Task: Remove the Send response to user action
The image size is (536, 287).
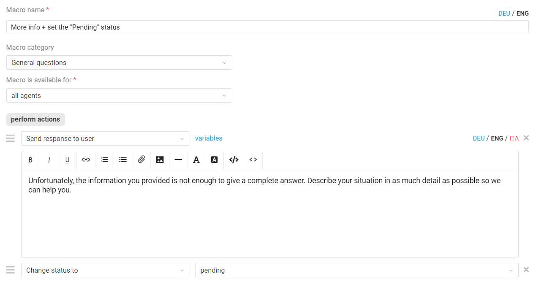Action: coord(526,138)
